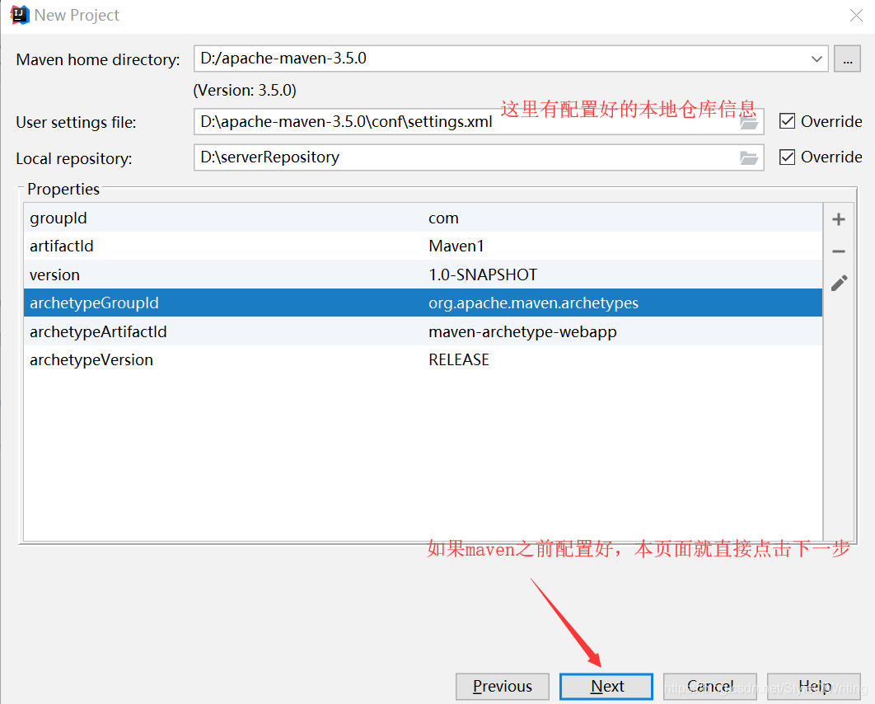Click the Local repository path field
Viewport: 875px width, 704px height.
[478, 157]
